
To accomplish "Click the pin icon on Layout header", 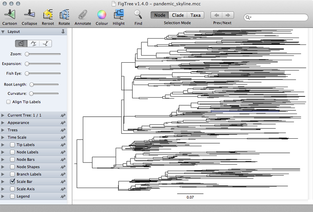I will tap(63, 32).
